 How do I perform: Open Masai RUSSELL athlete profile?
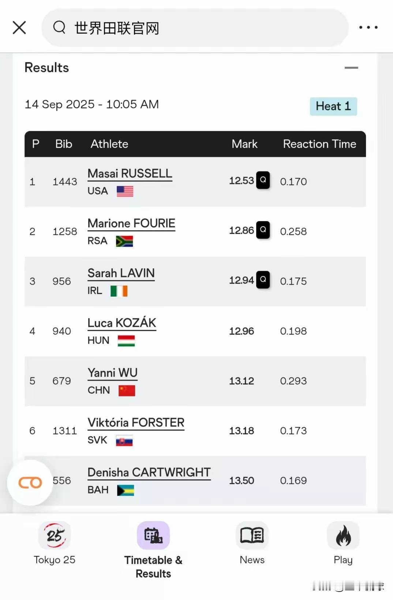pyautogui.click(x=130, y=174)
